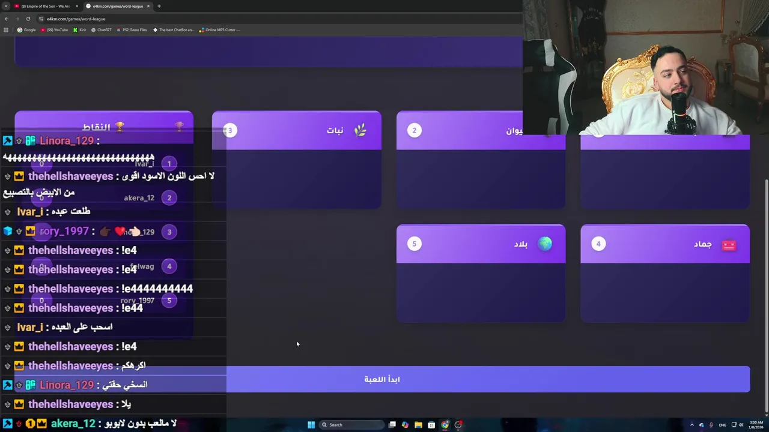
Task: Select the e4km.com word-league tab
Action: [x=118, y=6]
